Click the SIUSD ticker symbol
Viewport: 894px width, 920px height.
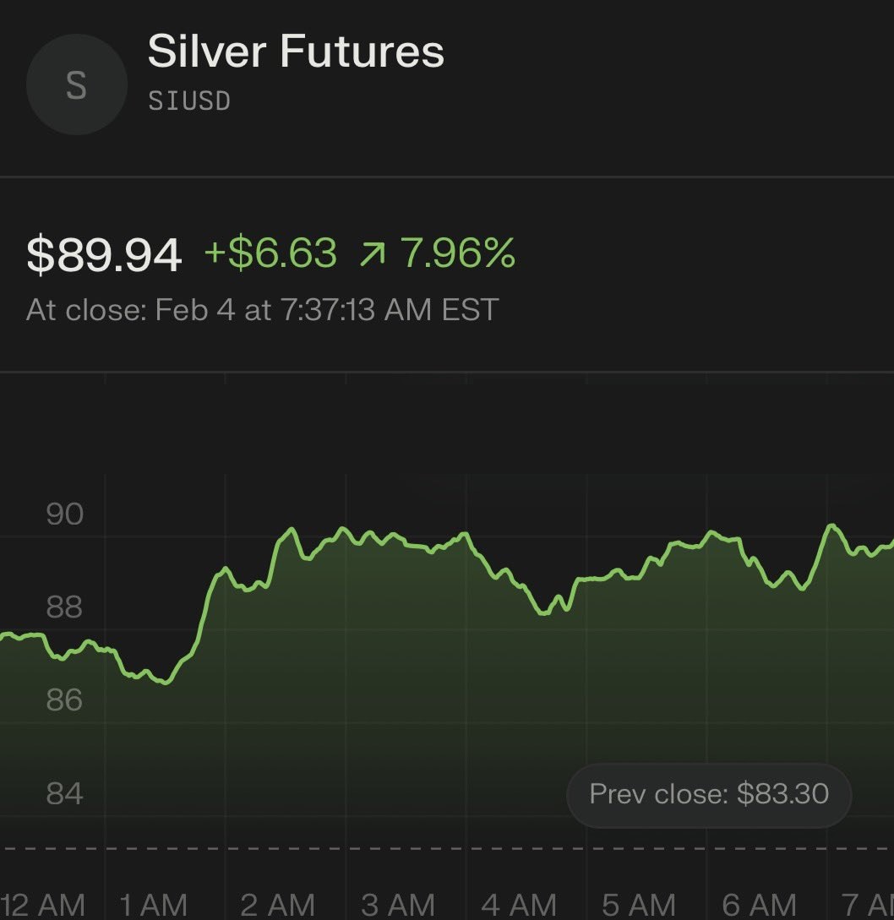(x=189, y=101)
